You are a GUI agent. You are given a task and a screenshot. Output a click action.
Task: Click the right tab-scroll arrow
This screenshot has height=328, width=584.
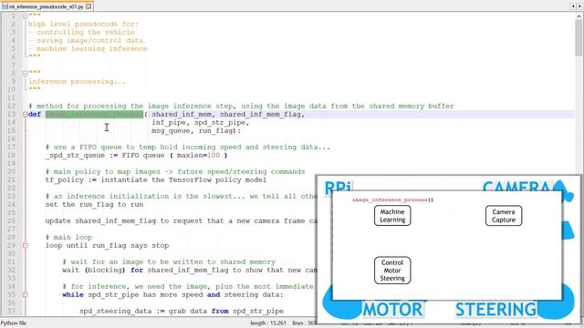[579, 6]
